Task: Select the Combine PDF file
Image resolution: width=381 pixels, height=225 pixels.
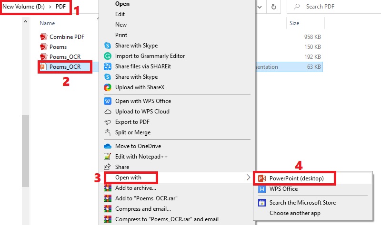Action: [67, 37]
